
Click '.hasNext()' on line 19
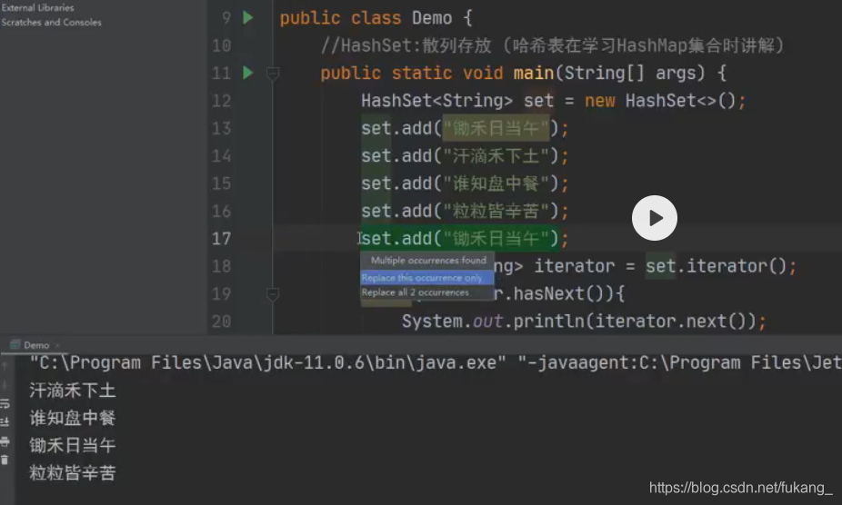pyautogui.click(x=558, y=294)
